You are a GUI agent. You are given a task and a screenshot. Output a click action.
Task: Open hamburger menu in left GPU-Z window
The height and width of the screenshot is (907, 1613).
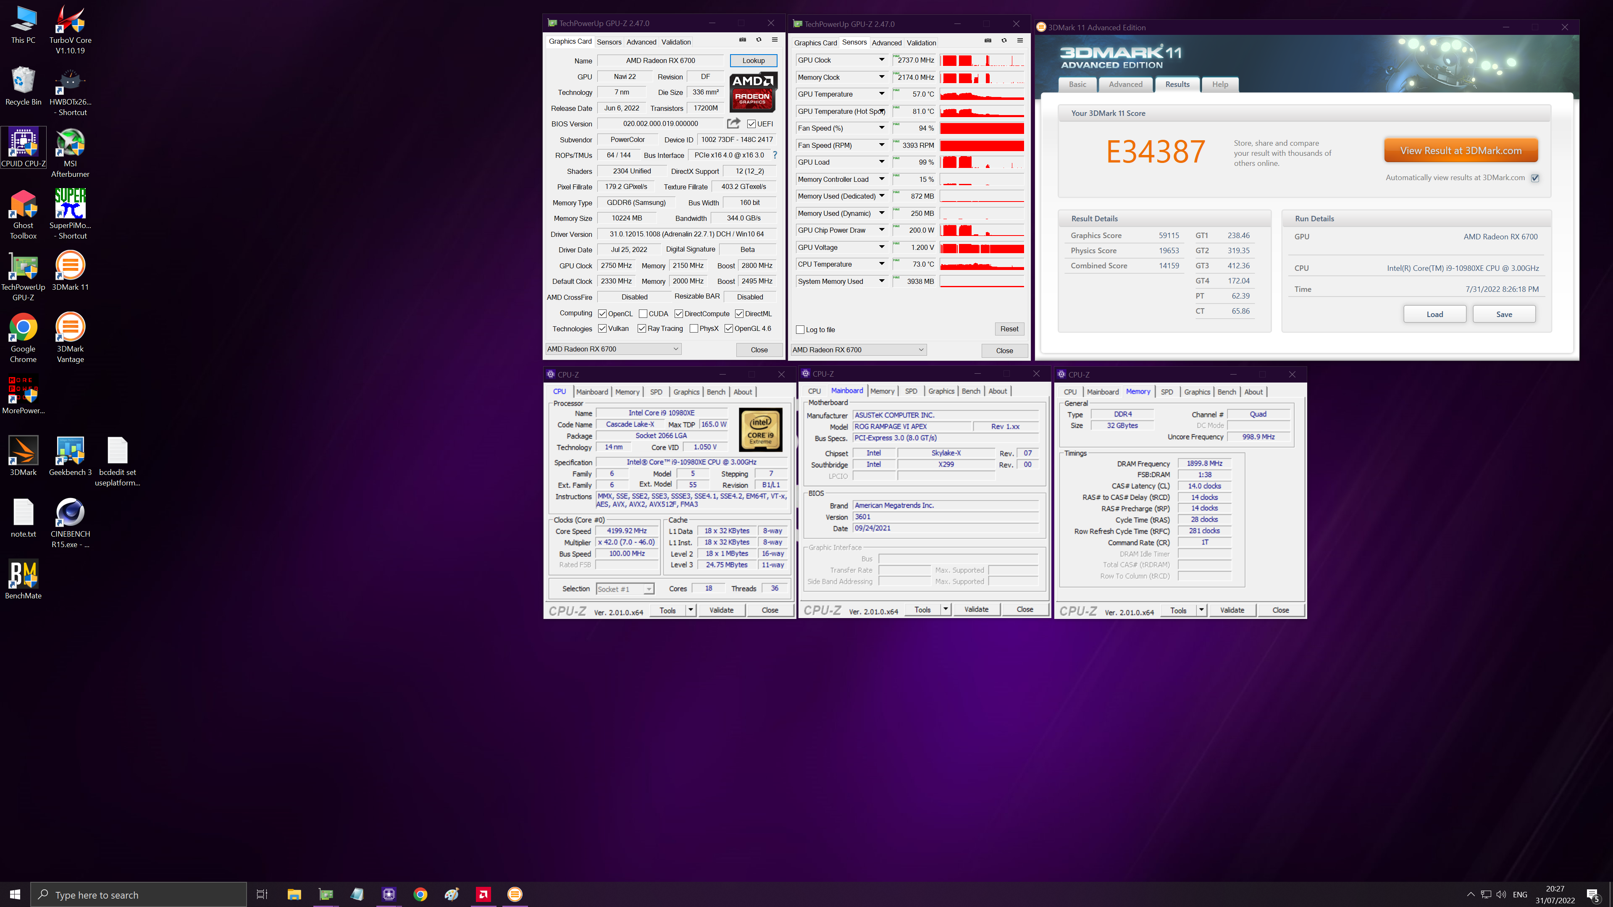click(x=775, y=40)
